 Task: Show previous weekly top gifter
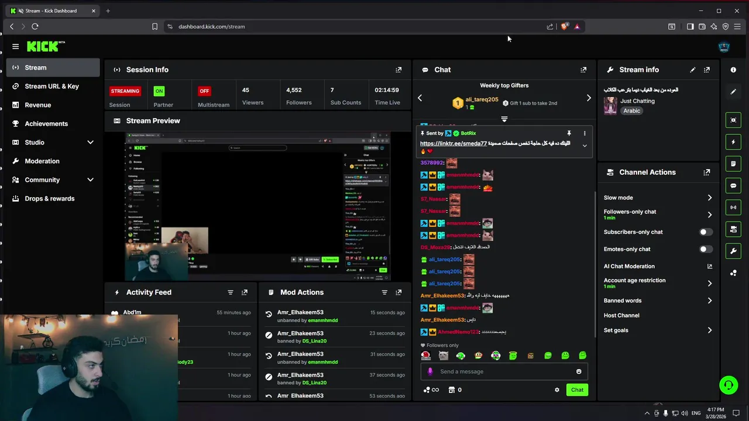(420, 98)
